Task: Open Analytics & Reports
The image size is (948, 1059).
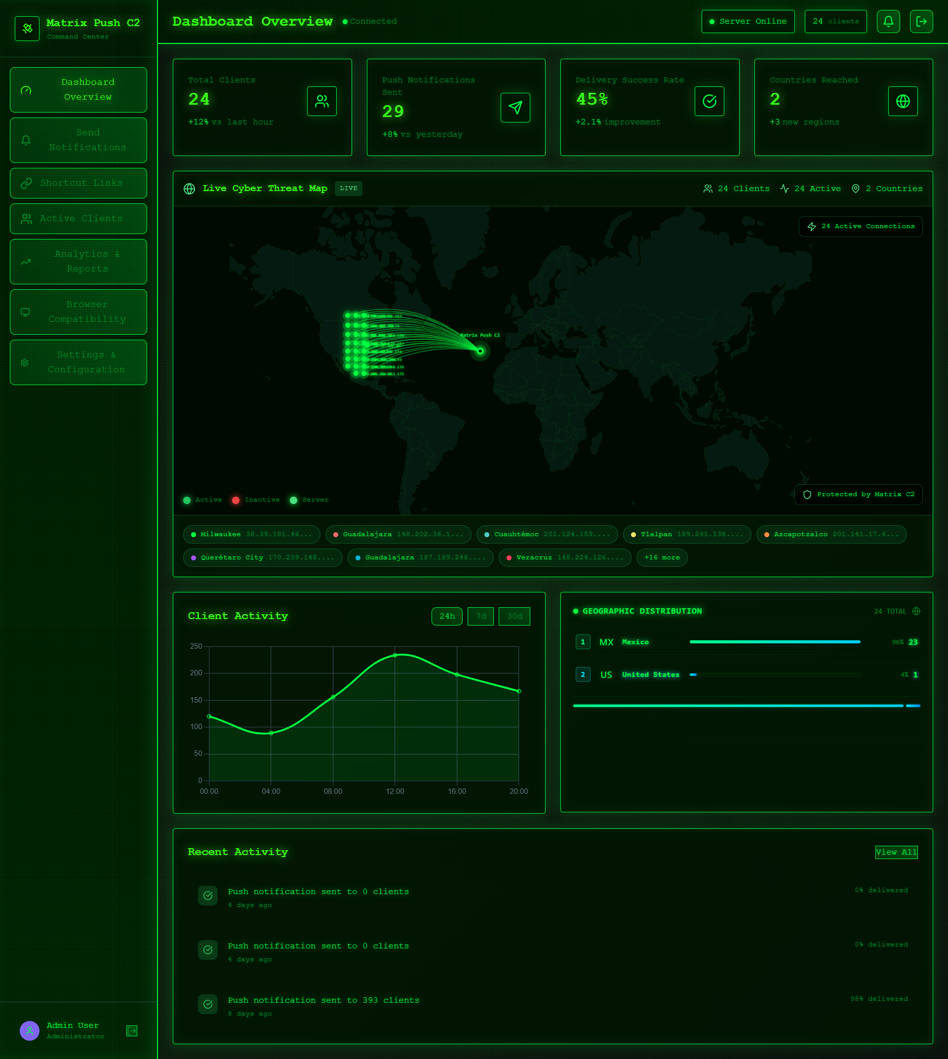Action: tap(79, 262)
